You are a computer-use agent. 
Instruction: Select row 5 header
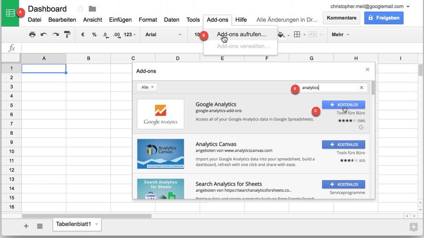[11, 105]
